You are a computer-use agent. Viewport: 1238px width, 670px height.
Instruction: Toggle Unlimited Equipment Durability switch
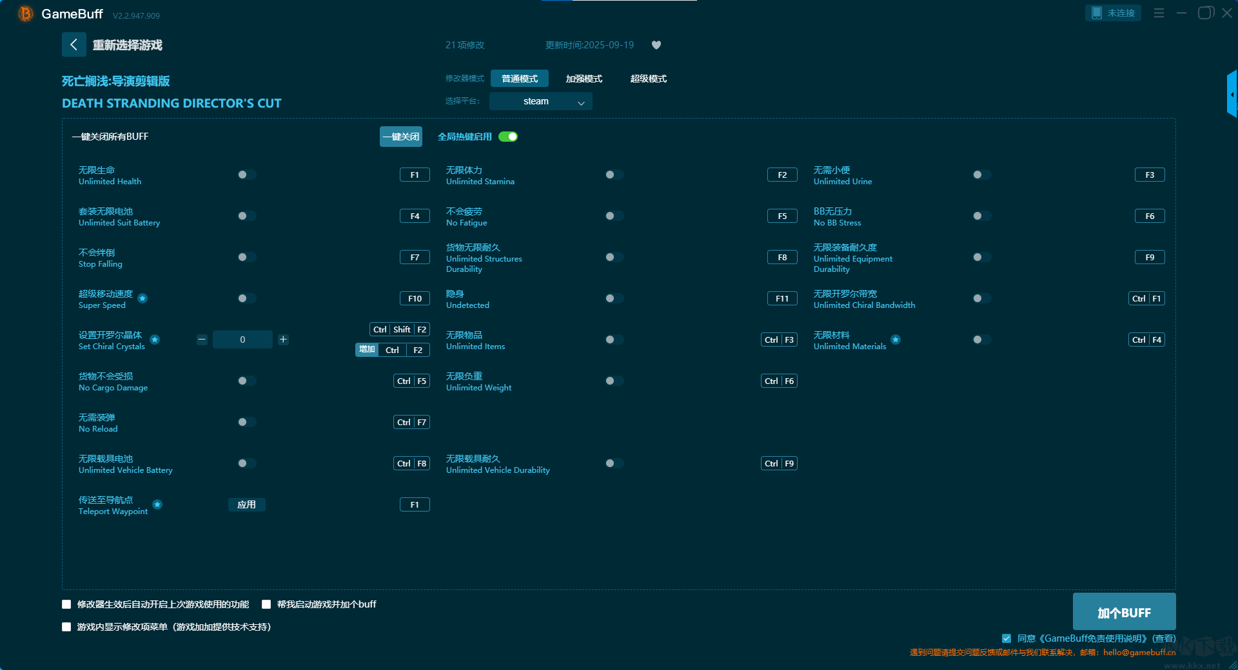coord(982,257)
